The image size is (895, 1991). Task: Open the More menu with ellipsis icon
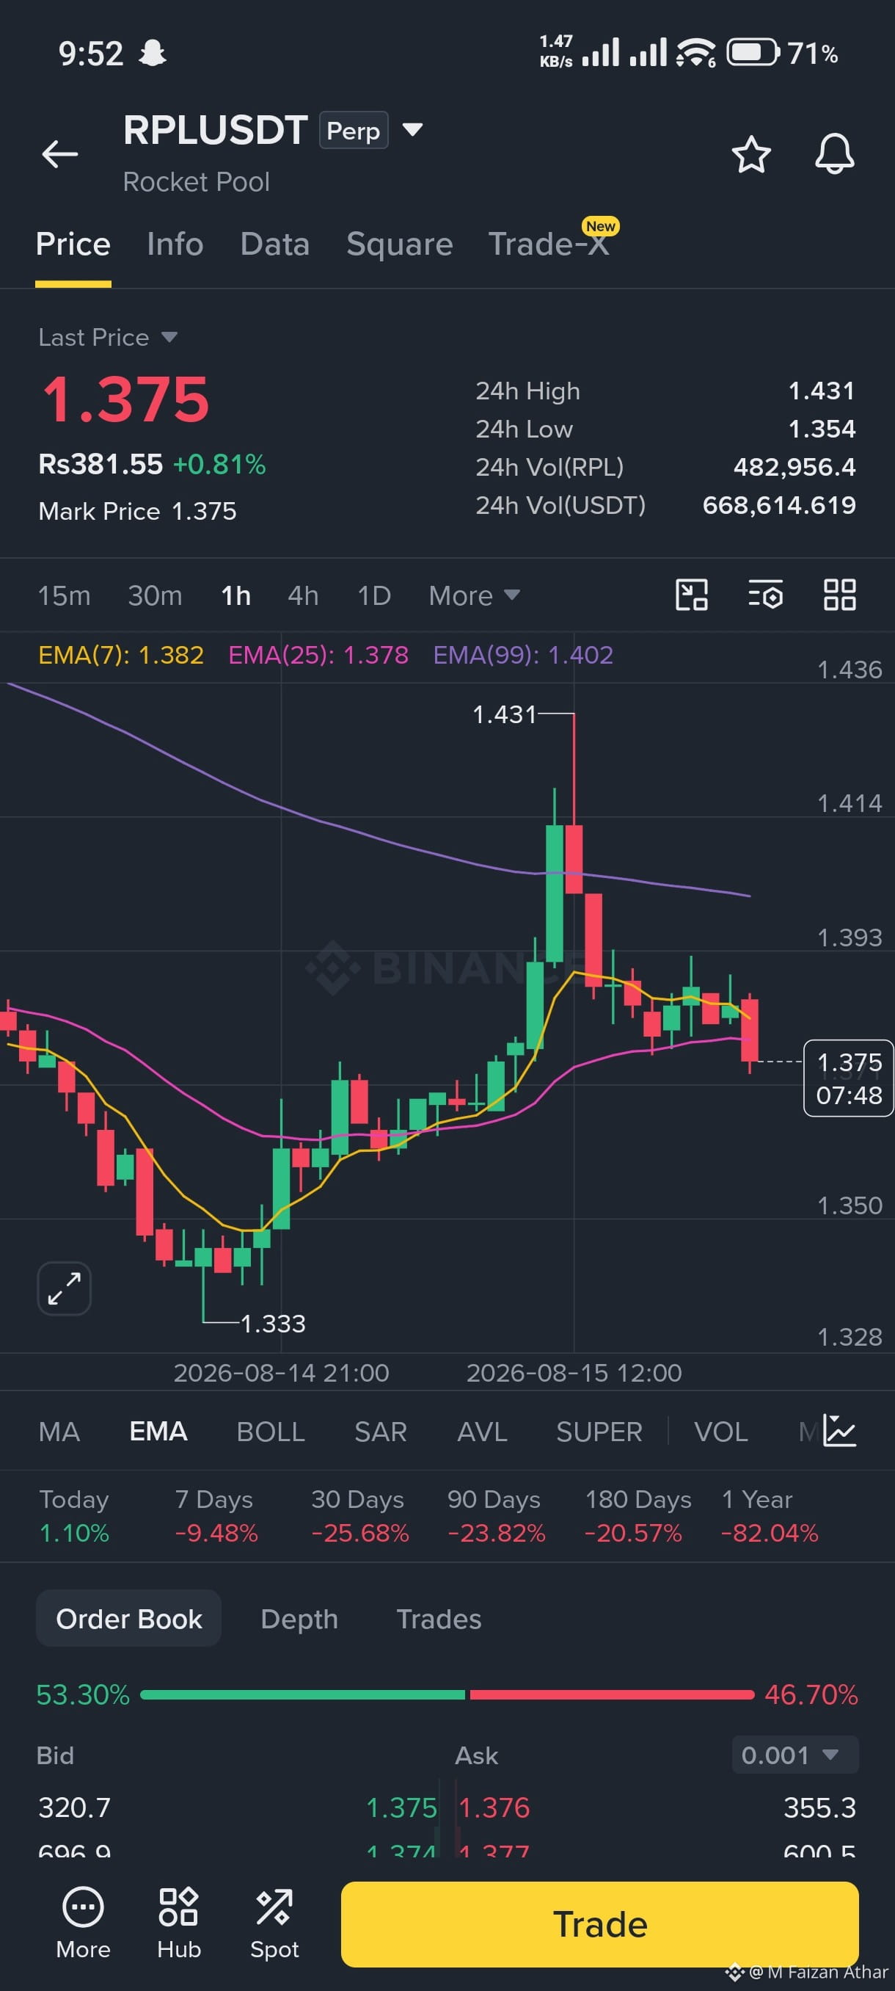[x=83, y=1923]
